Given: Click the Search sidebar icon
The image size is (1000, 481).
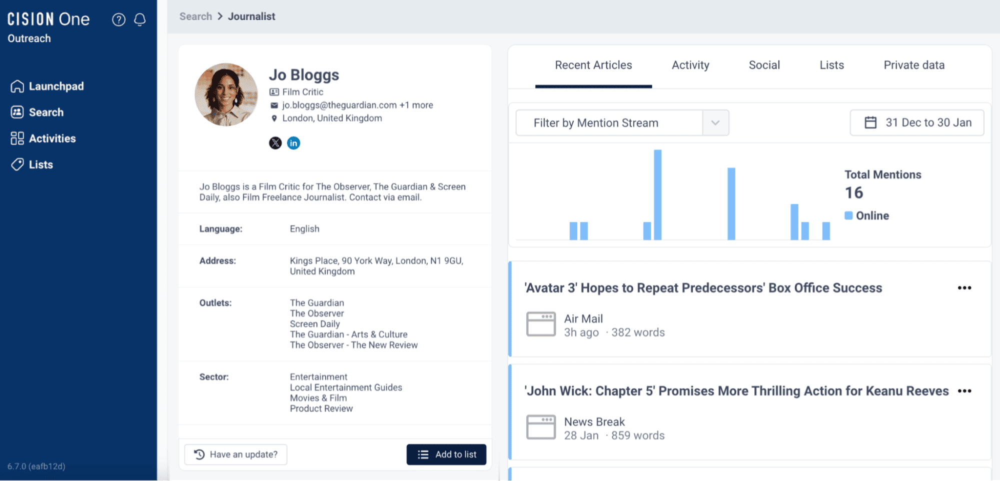Looking at the screenshot, I should point(17,112).
